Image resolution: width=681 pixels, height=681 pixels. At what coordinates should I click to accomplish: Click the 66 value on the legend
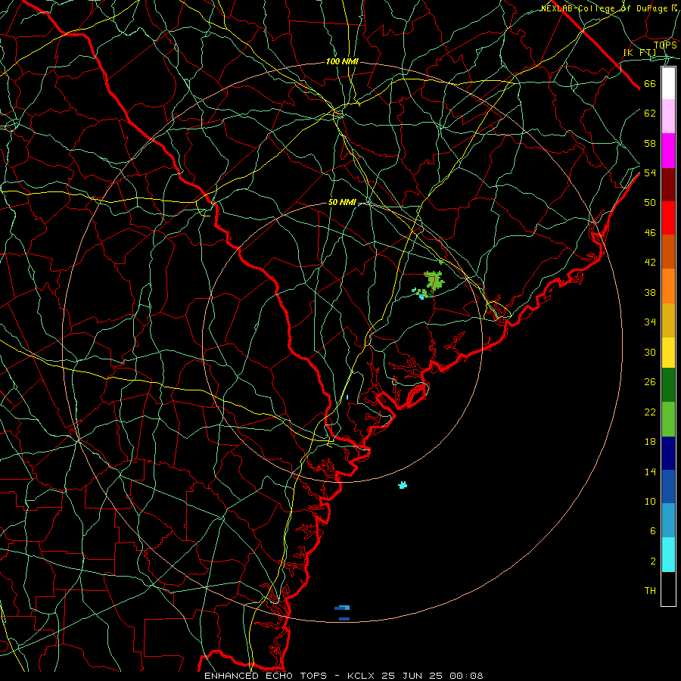point(650,84)
